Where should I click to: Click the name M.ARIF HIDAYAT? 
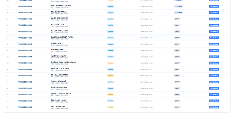59,12
